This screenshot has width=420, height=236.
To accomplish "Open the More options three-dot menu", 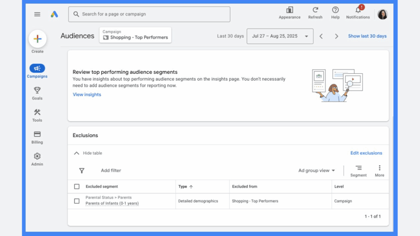I will 379,168.
